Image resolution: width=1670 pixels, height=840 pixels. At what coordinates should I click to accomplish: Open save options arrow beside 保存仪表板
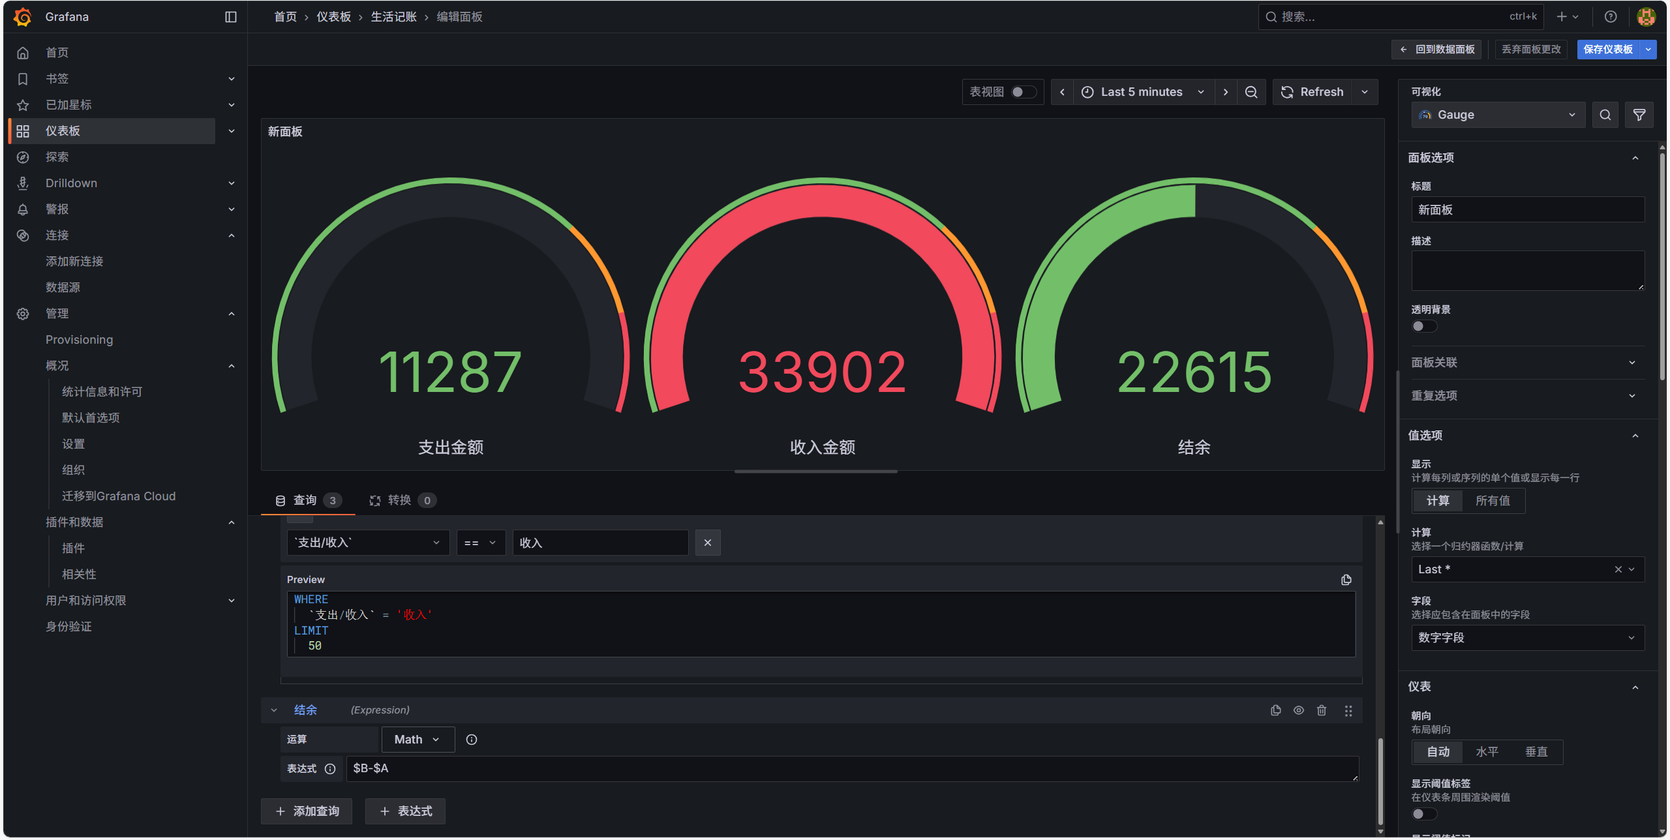tap(1648, 50)
